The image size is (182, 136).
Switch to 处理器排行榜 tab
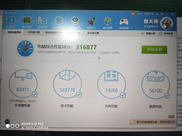(x=74, y=33)
